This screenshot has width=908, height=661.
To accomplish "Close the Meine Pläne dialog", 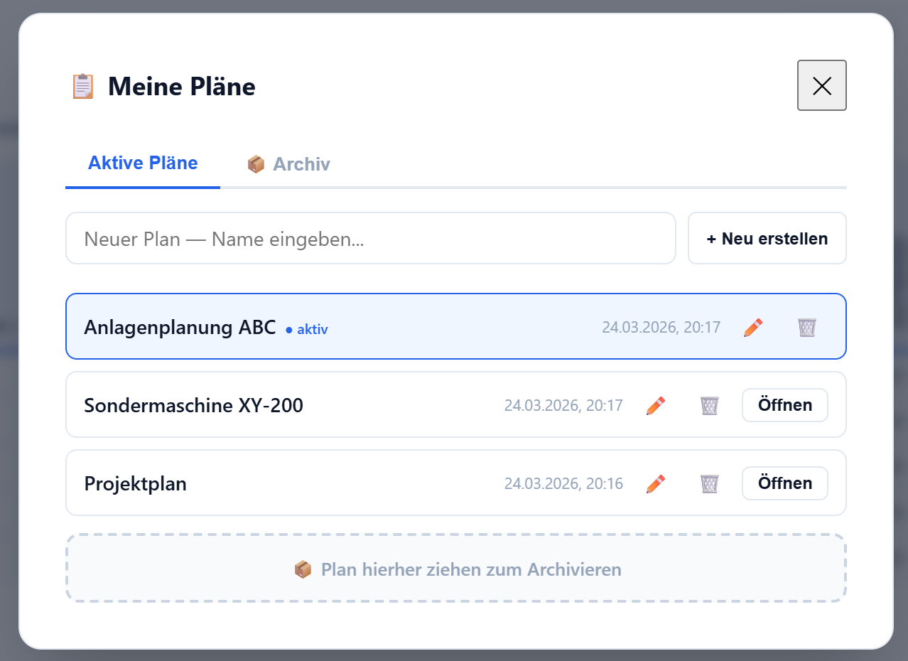I will click(x=821, y=85).
